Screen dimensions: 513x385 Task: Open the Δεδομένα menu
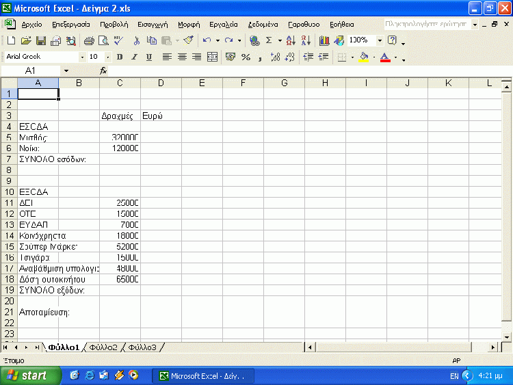(x=263, y=25)
